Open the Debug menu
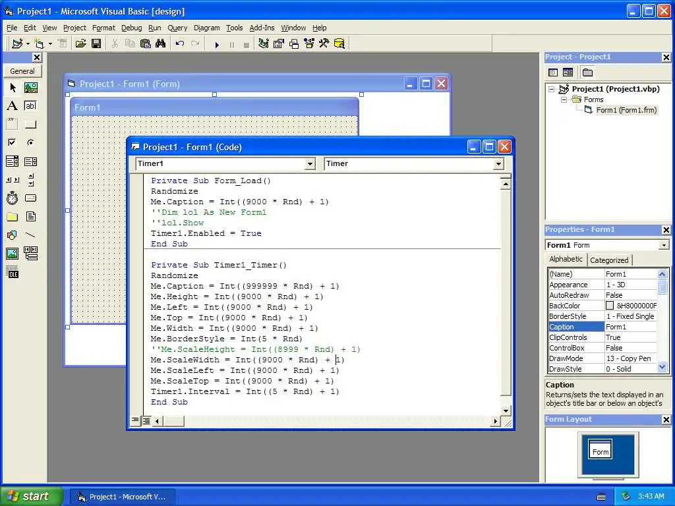This screenshot has width=675, height=506. [131, 28]
